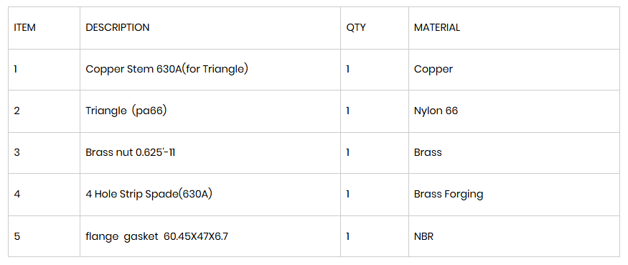This screenshot has width=628, height=265.
Task: Click the ITEM column header
Action: click(44, 28)
